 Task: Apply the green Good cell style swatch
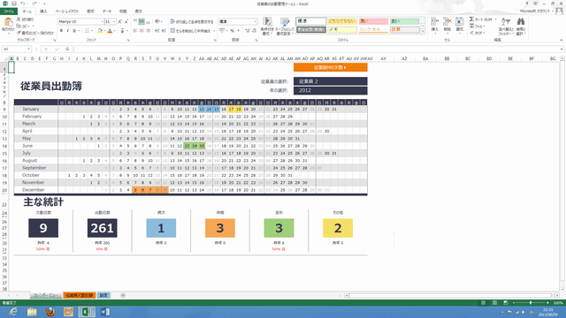pyautogui.click(x=405, y=21)
